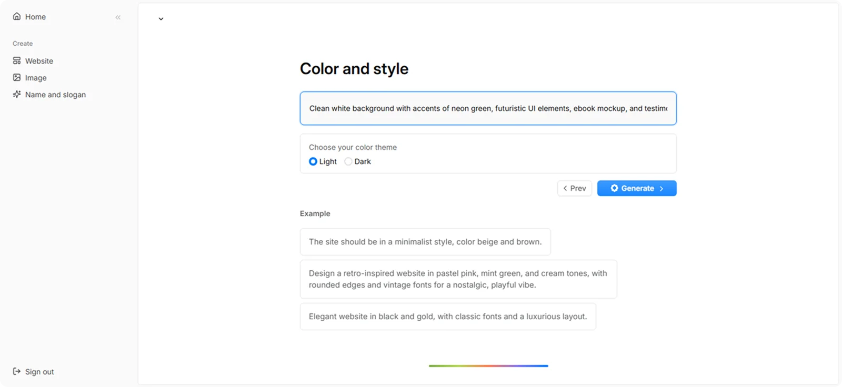Click the rainbow progress bar at bottom
Image resolution: width=842 pixels, height=387 pixels.
click(488, 365)
